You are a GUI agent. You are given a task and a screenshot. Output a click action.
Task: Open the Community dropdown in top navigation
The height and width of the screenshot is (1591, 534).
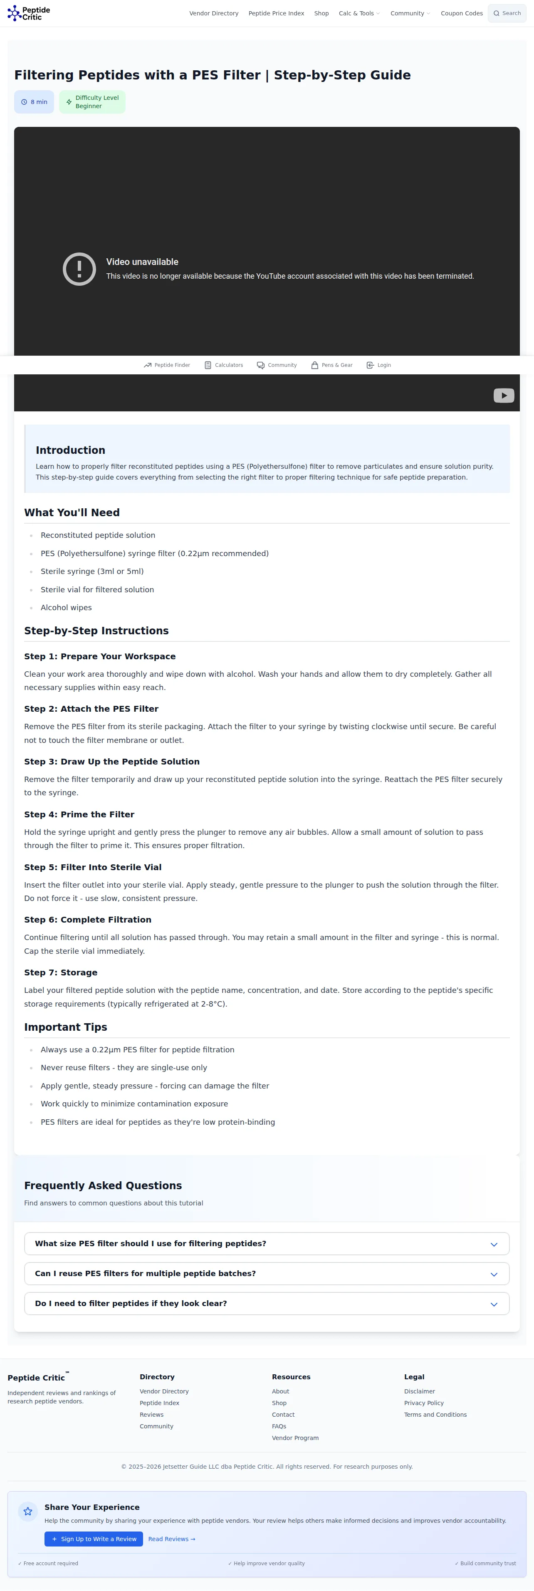click(410, 13)
